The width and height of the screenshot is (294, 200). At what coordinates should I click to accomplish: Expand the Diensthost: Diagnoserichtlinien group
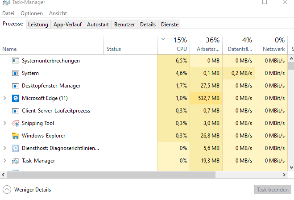pyautogui.click(x=5, y=148)
